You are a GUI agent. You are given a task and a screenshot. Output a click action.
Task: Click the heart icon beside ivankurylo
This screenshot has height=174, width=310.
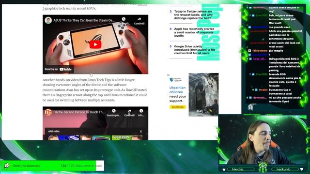tap(302, 169)
